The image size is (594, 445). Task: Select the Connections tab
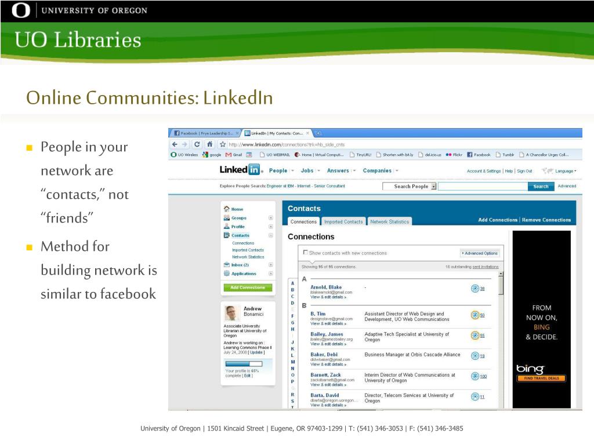pyautogui.click(x=303, y=222)
